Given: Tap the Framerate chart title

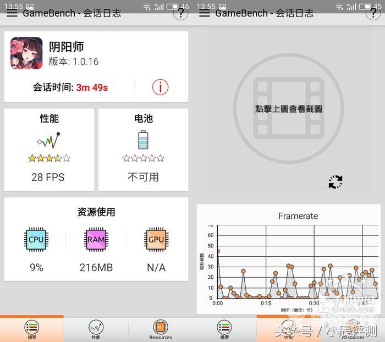Looking at the screenshot, I should [x=298, y=216].
